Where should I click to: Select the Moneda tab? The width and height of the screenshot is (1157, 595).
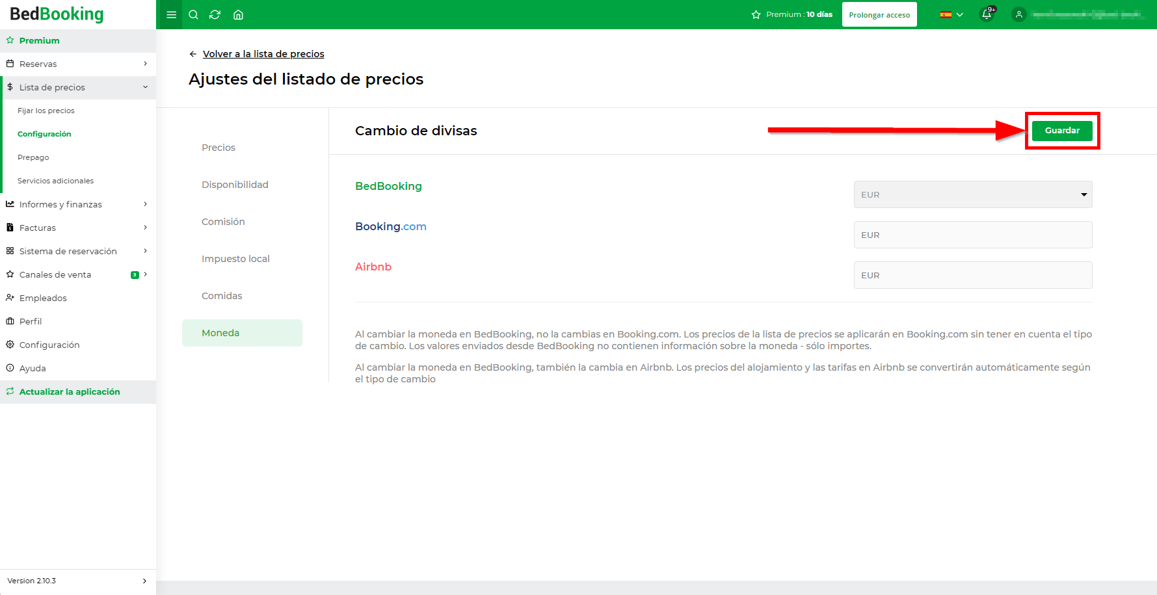click(x=242, y=333)
